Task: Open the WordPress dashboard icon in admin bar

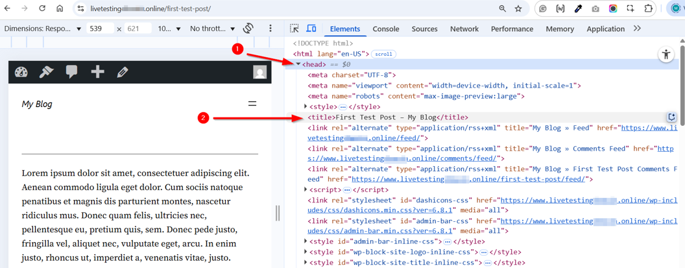Action: pos(21,72)
